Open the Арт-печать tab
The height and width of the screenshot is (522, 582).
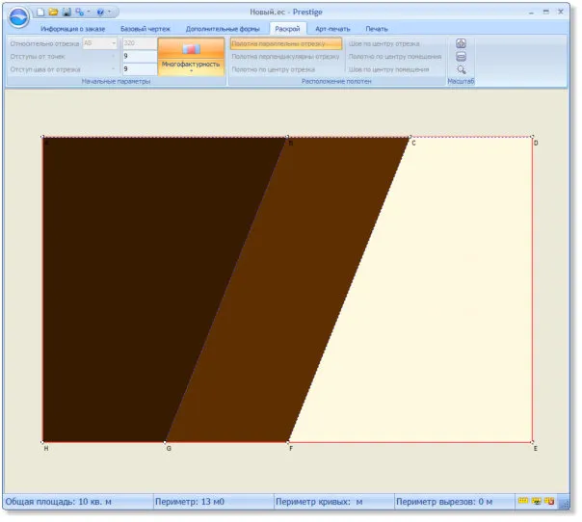coord(332,29)
